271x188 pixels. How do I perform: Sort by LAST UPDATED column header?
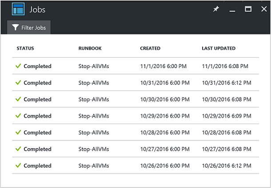coord(219,48)
